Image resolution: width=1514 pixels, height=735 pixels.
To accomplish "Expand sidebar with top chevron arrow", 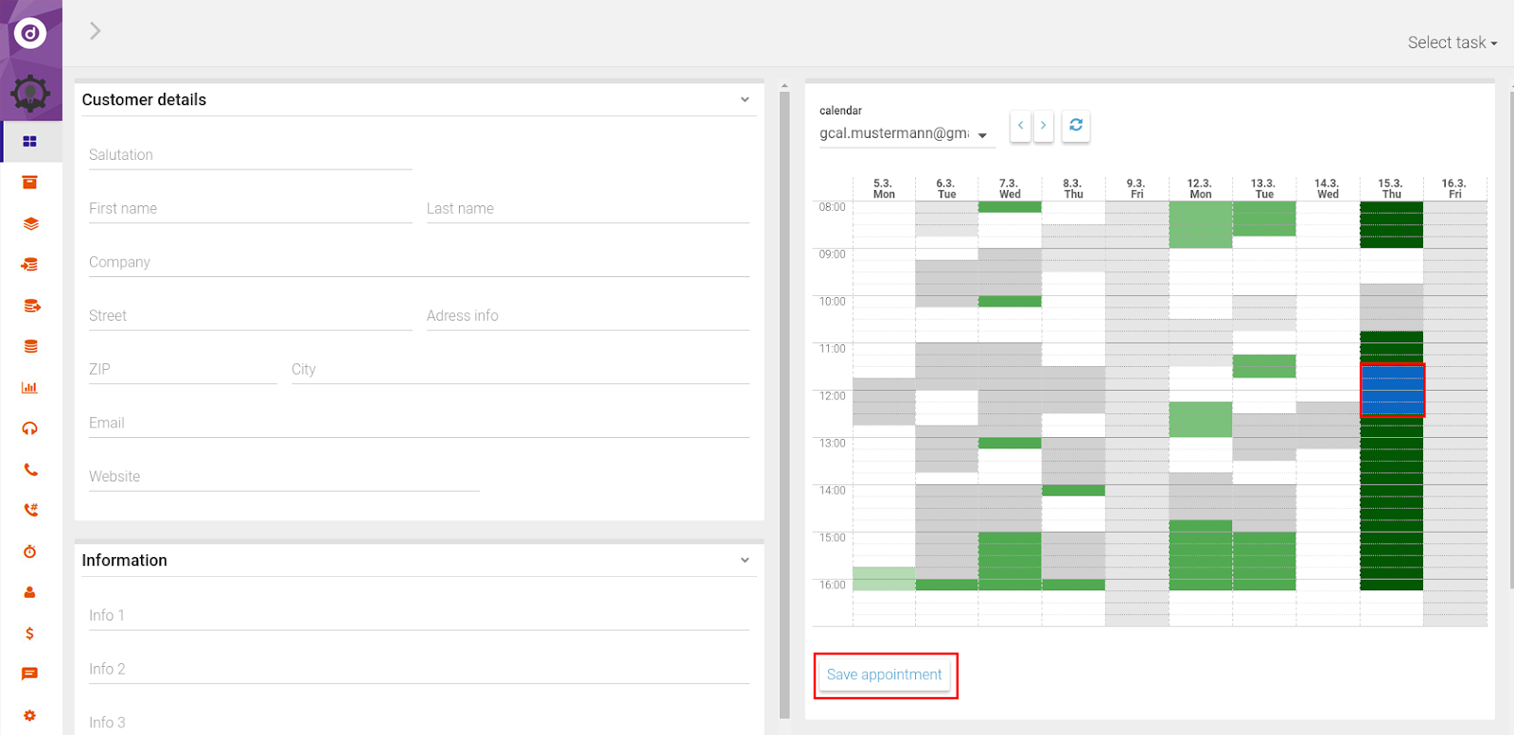I will click(x=95, y=31).
